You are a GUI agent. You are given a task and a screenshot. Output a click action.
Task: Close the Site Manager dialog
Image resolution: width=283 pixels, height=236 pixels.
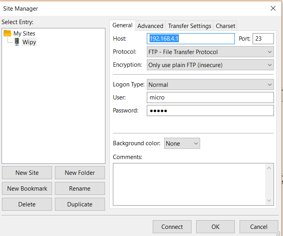point(273,8)
